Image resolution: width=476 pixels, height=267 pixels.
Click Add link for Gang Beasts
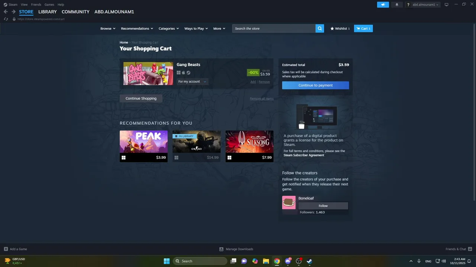[x=253, y=82]
